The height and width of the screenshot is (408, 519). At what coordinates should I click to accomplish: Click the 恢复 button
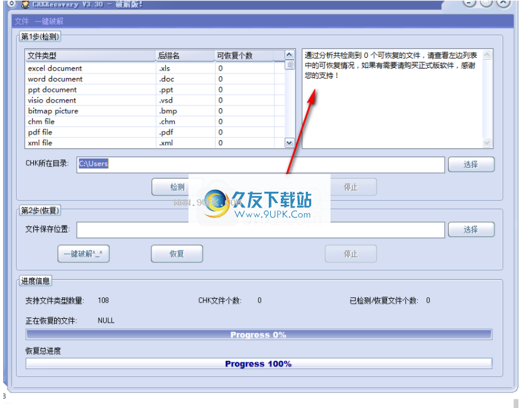pos(177,254)
